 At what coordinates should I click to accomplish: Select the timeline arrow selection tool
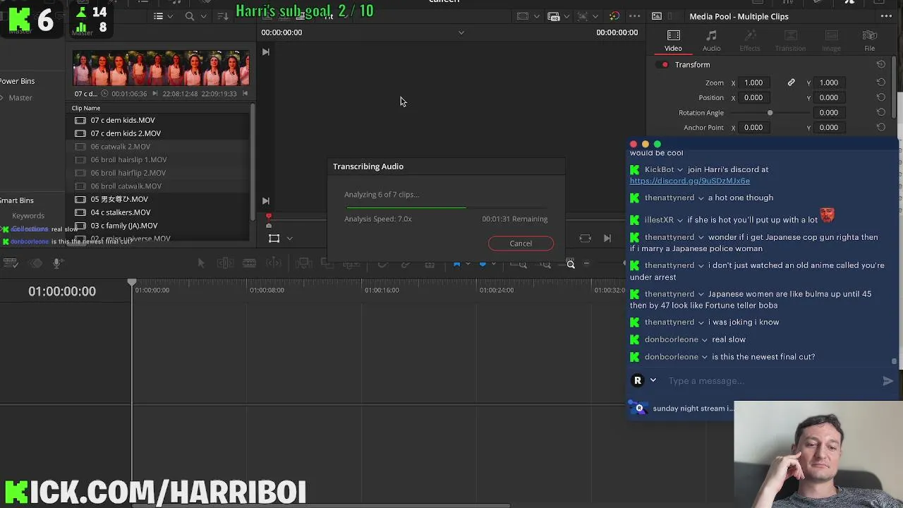click(201, 263)
